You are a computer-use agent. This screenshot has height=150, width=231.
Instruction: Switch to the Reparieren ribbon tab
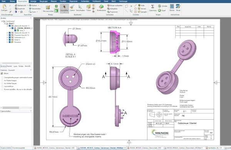click(x=74, y=1)
